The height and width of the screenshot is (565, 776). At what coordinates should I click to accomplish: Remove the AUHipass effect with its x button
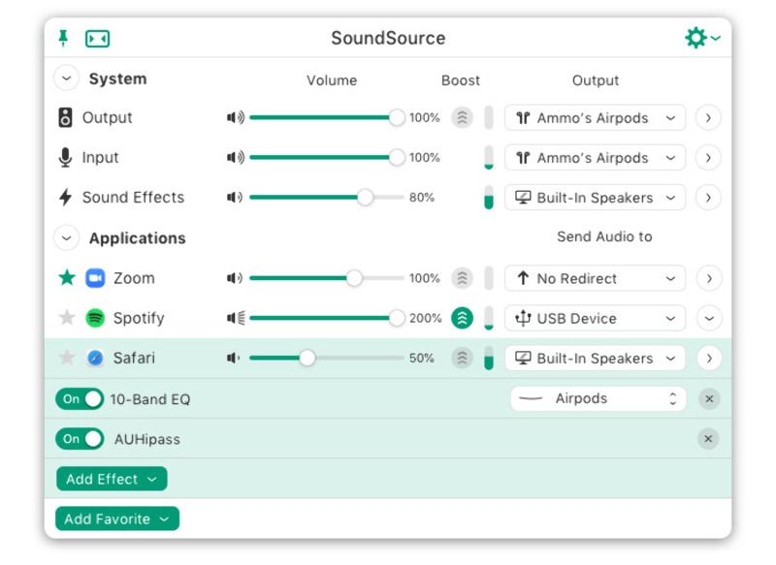(707, 439)
